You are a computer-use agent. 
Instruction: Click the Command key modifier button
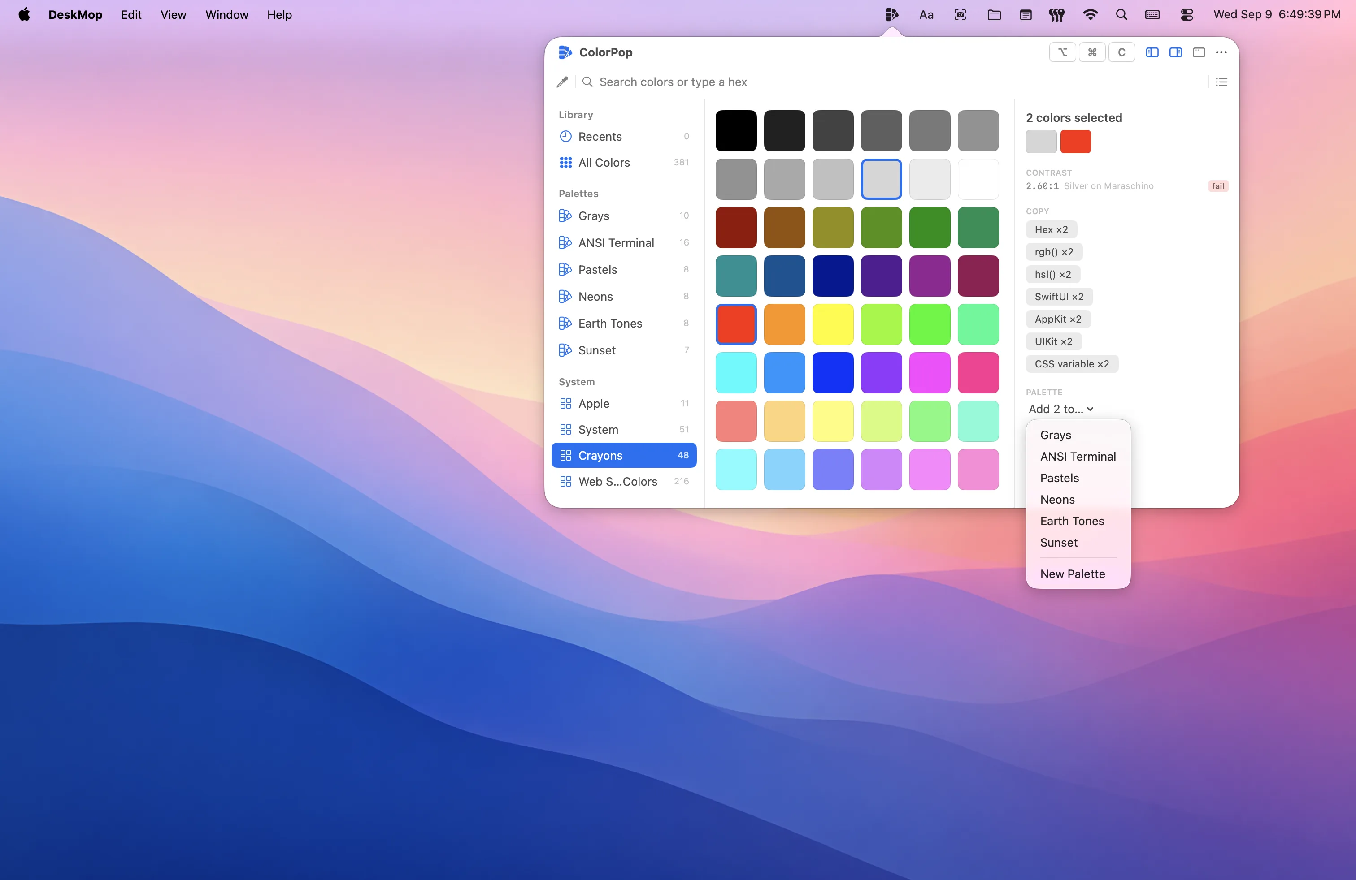pos(1092,52)
